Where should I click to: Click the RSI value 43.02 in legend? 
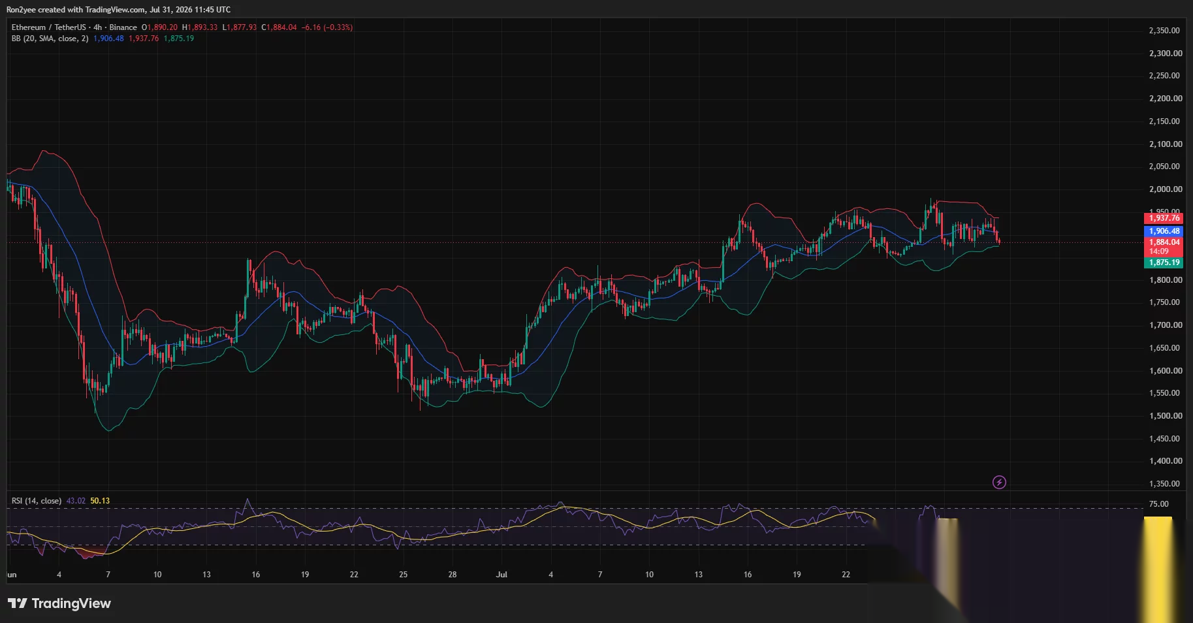76,501
